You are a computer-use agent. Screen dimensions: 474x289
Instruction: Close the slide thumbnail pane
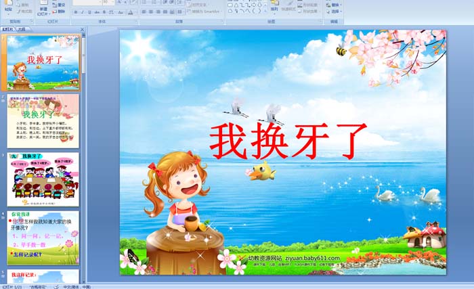coord(83,30)
